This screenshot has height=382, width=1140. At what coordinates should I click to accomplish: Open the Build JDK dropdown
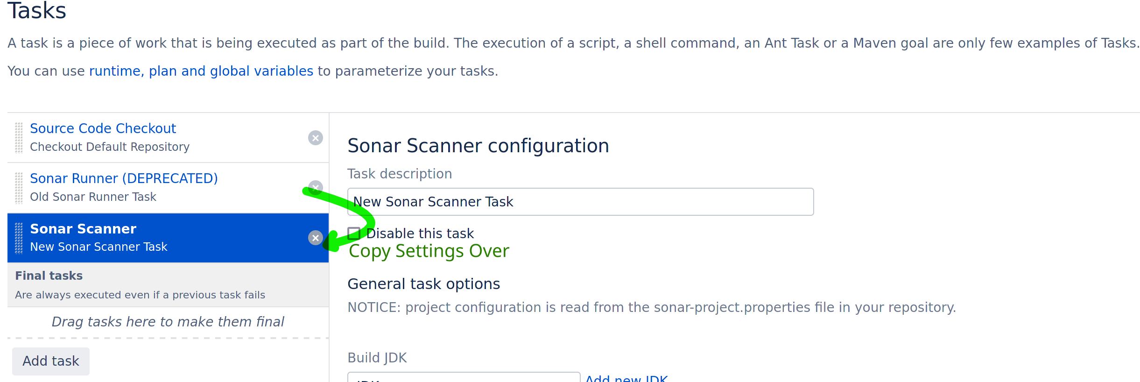click(463, 377)
